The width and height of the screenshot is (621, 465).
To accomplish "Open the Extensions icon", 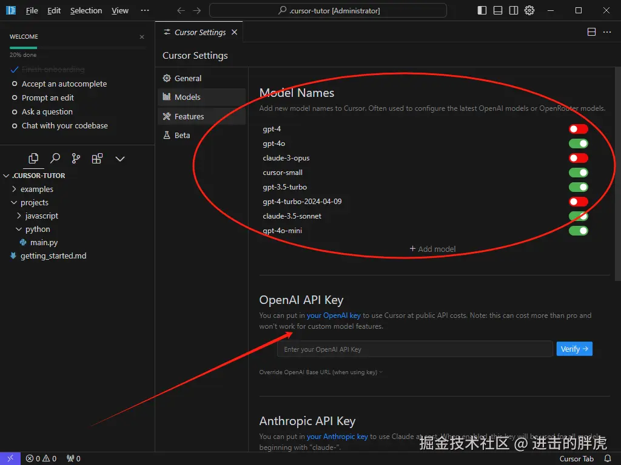I will point(98,159).
